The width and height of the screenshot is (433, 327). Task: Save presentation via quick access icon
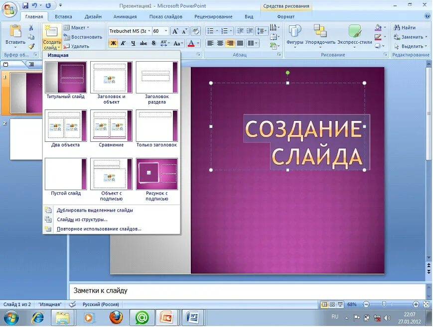point(25,5)
